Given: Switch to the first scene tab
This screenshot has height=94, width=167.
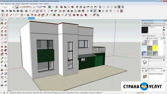Looking at the screenshot, I should click(x=11, y=18).
